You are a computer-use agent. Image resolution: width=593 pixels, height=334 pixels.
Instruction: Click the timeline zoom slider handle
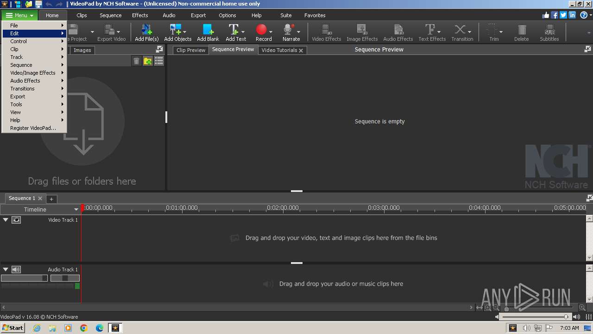[506, 308]
